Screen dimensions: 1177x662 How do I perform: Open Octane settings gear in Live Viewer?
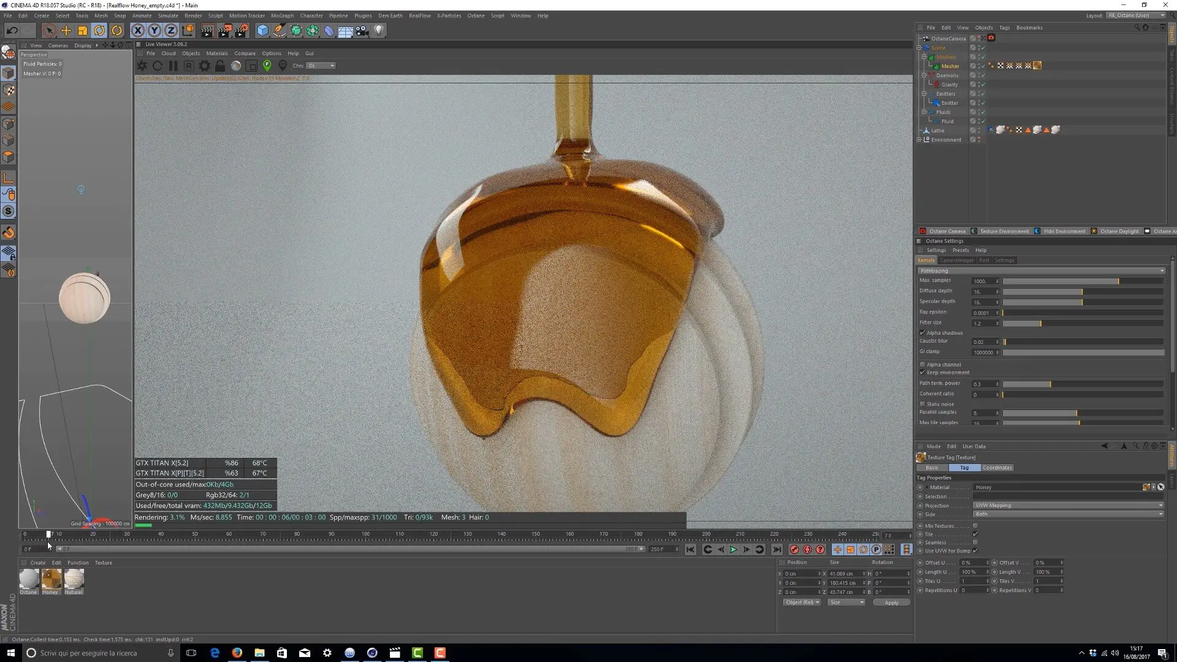coord(204,66)
